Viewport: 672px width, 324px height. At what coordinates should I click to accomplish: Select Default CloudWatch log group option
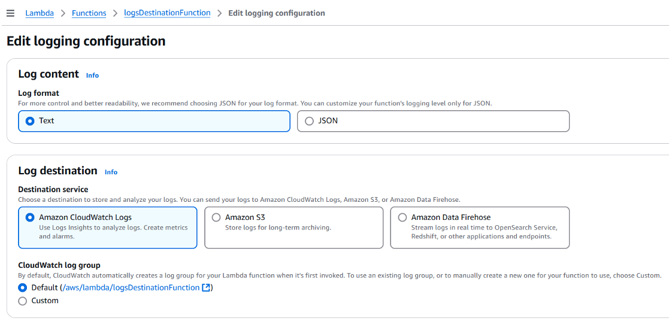click(x=22, y=287)
